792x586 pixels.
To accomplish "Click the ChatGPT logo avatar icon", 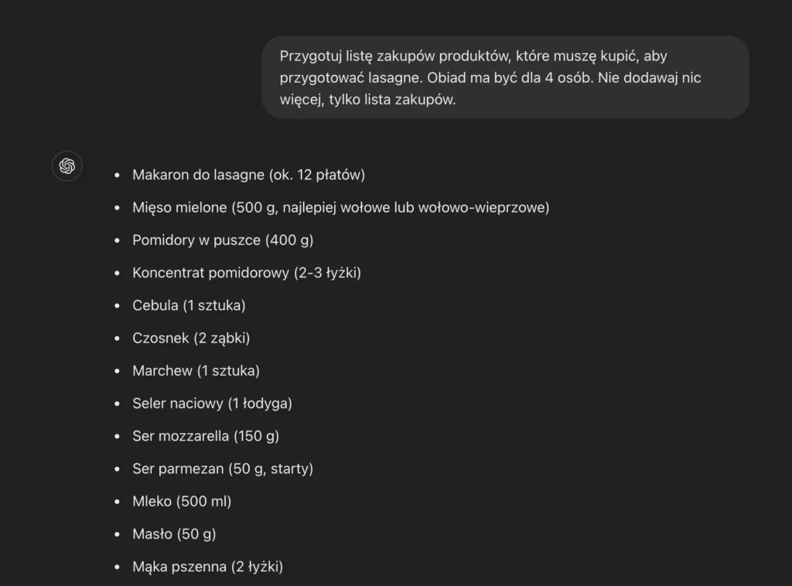I will (67, 166).
